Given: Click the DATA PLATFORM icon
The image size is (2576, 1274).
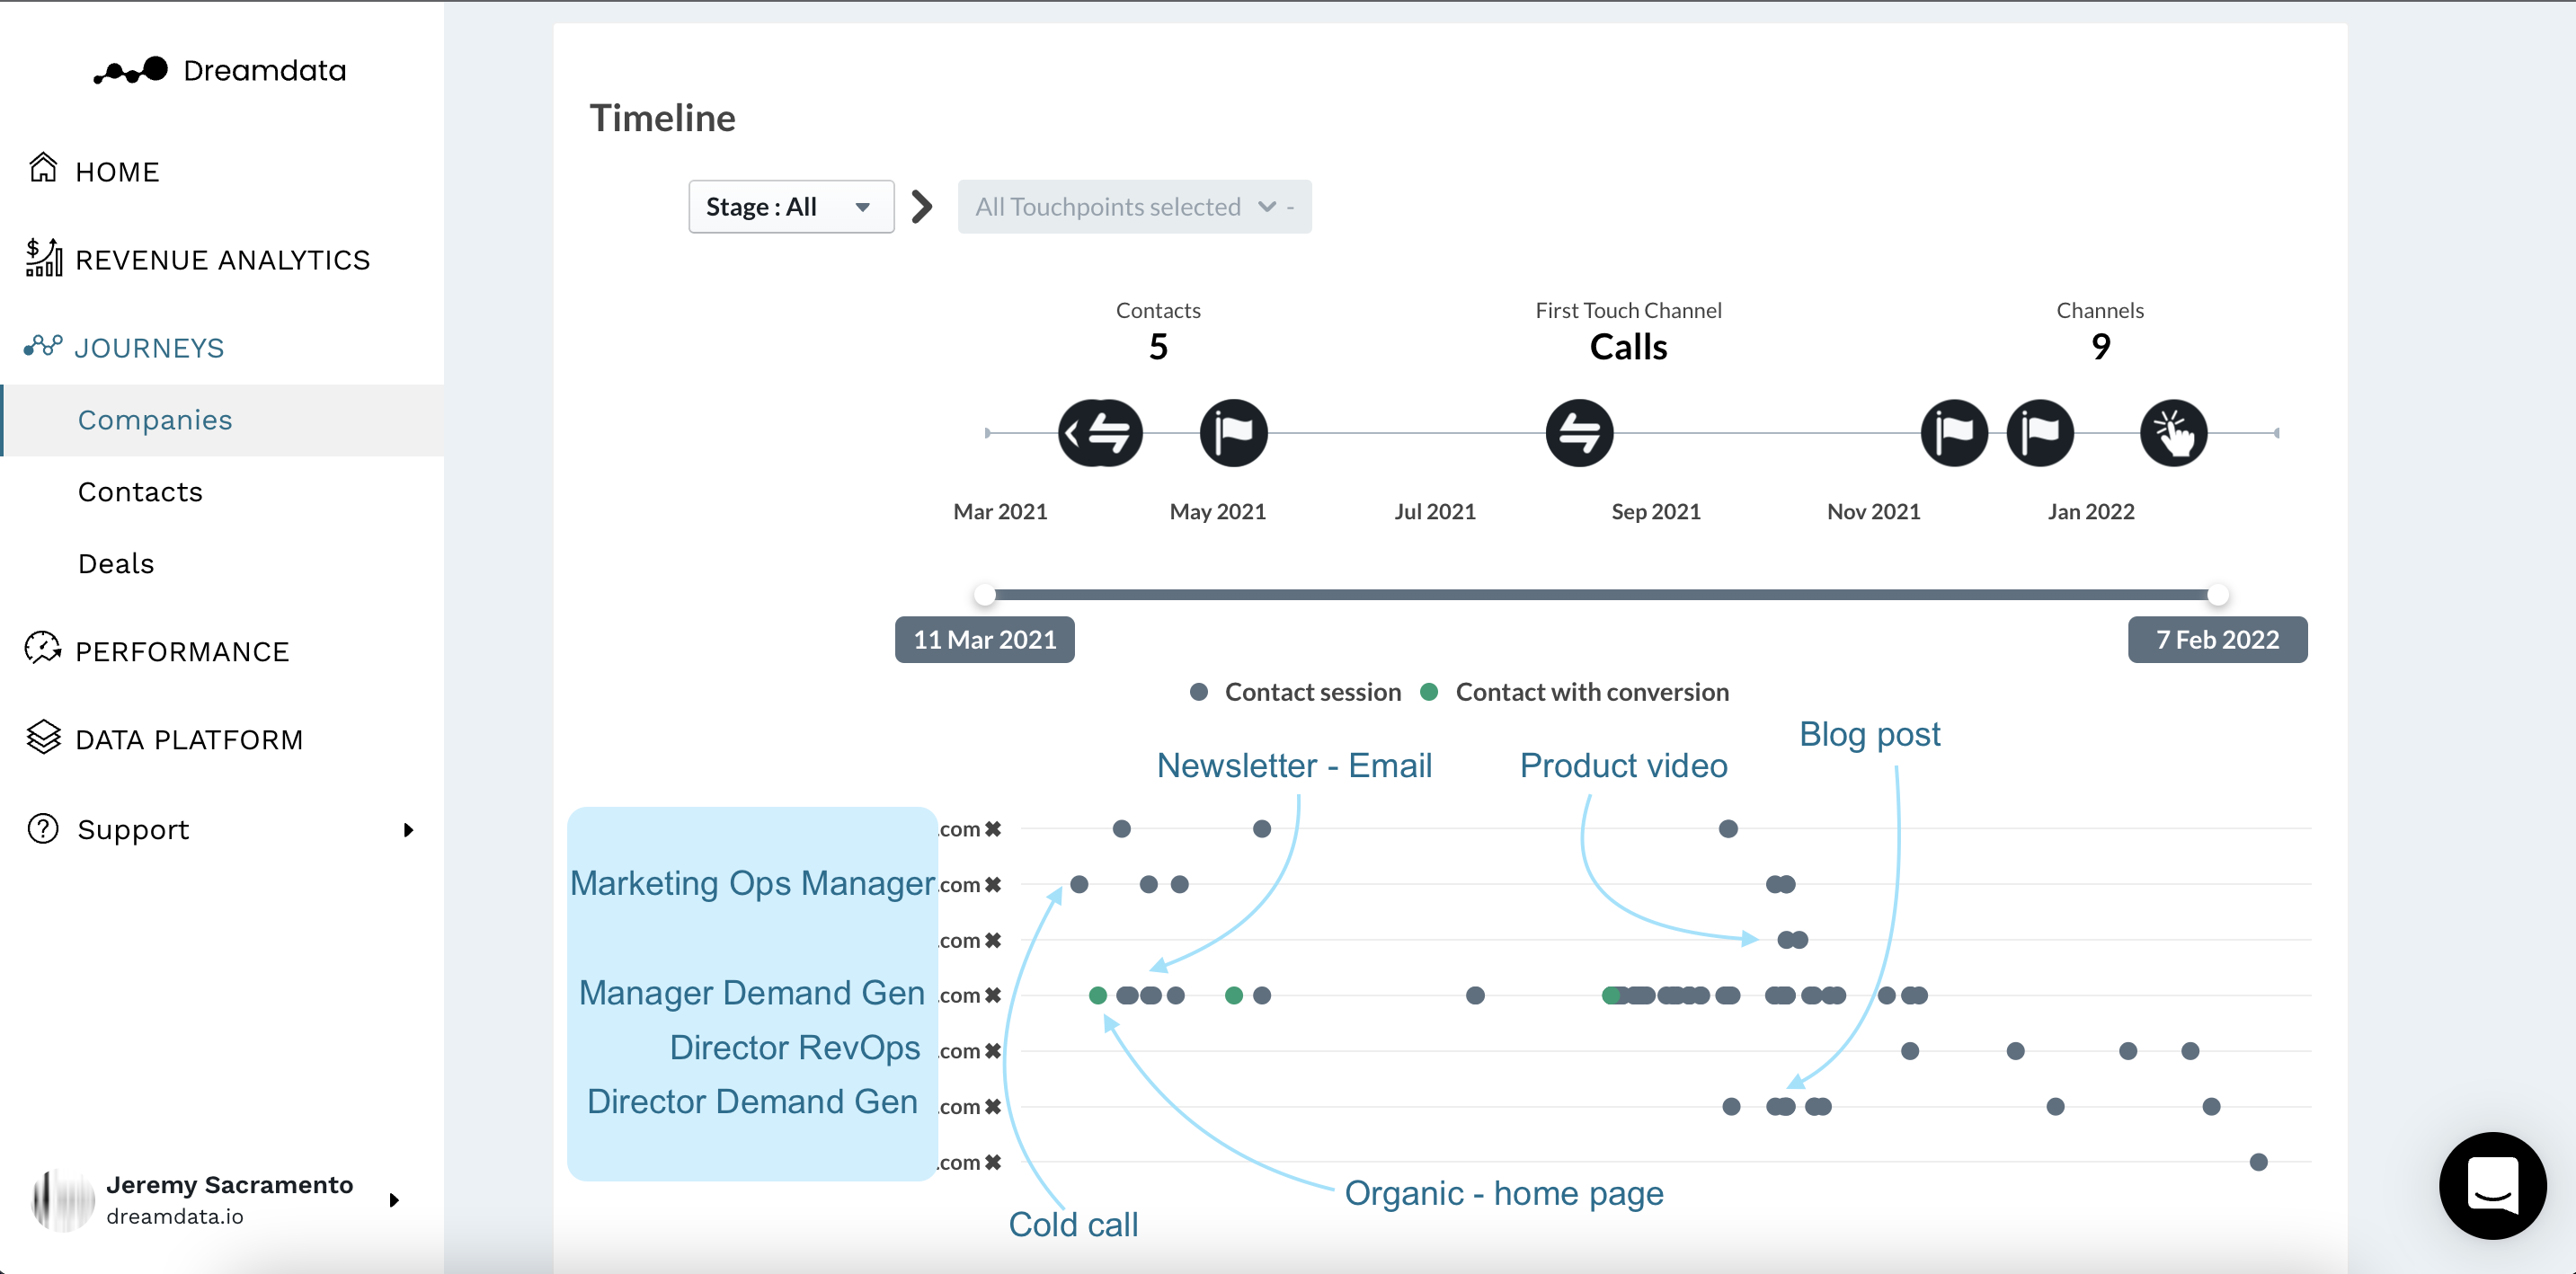Looking at the screenshot, I should pyautogui.click(x=43, y=739).
